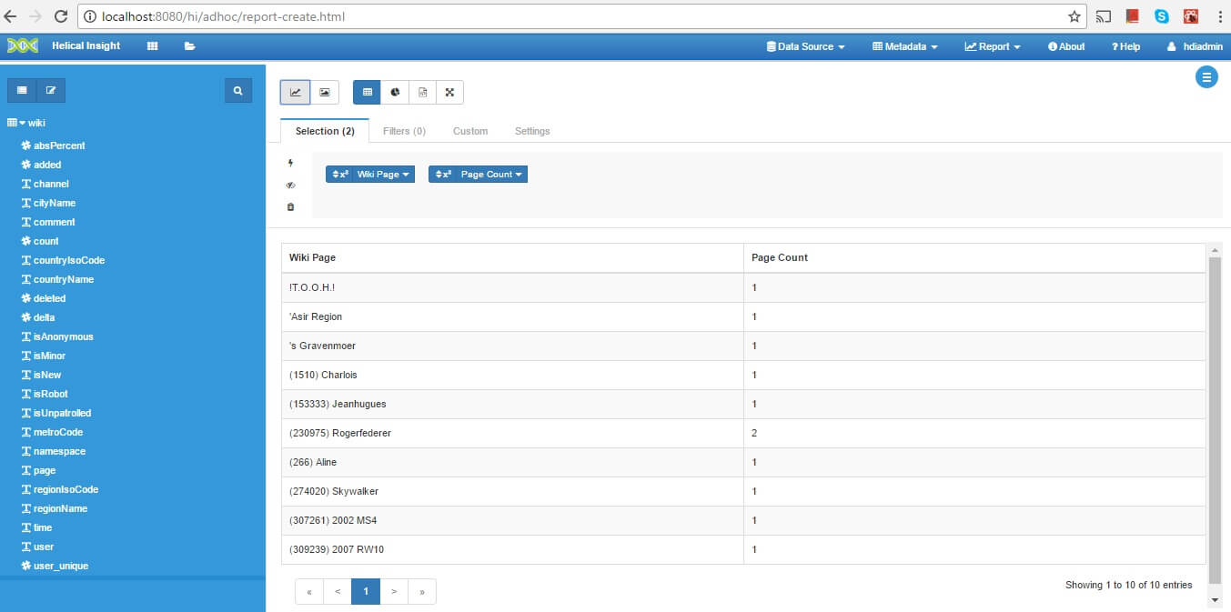The height and width of the screenshot is (612, 1231).
Task: Bookmark this page with the star icon
Action: click(1075, 16)
